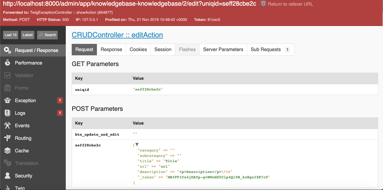Click the "category" array entry

pyautogui.click(x=156, y=150)
